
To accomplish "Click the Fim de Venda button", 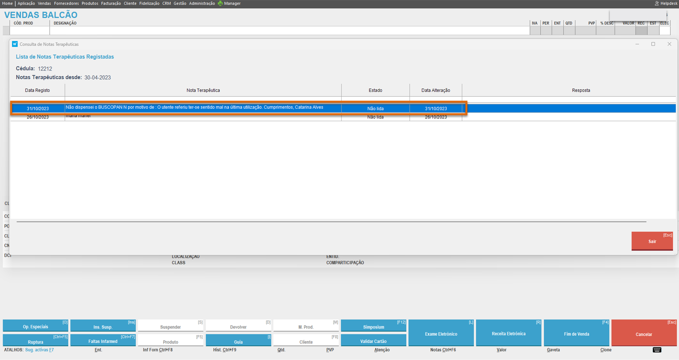I will 576,334.
